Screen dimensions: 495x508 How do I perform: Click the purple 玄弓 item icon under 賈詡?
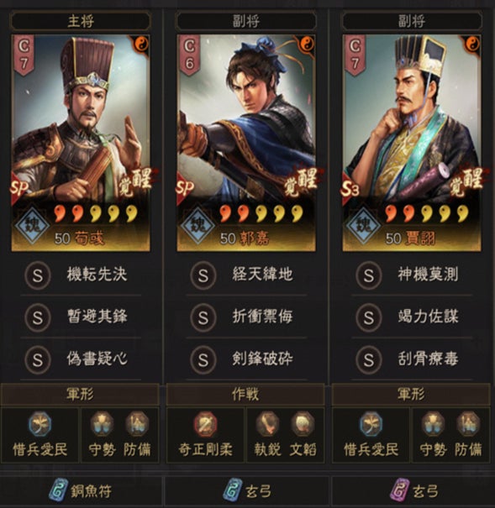tap(400, 490)
